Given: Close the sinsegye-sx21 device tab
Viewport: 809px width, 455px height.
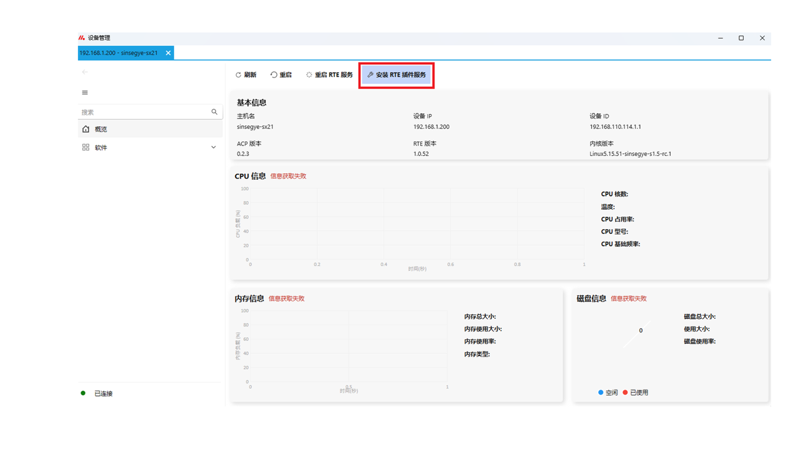Looking at the screenshot, I should [168, 53].
